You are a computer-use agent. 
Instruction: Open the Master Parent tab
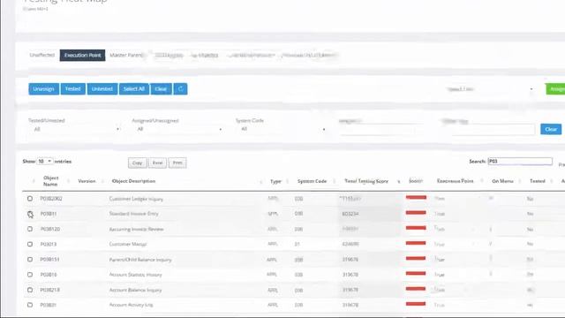pos(126,55)
